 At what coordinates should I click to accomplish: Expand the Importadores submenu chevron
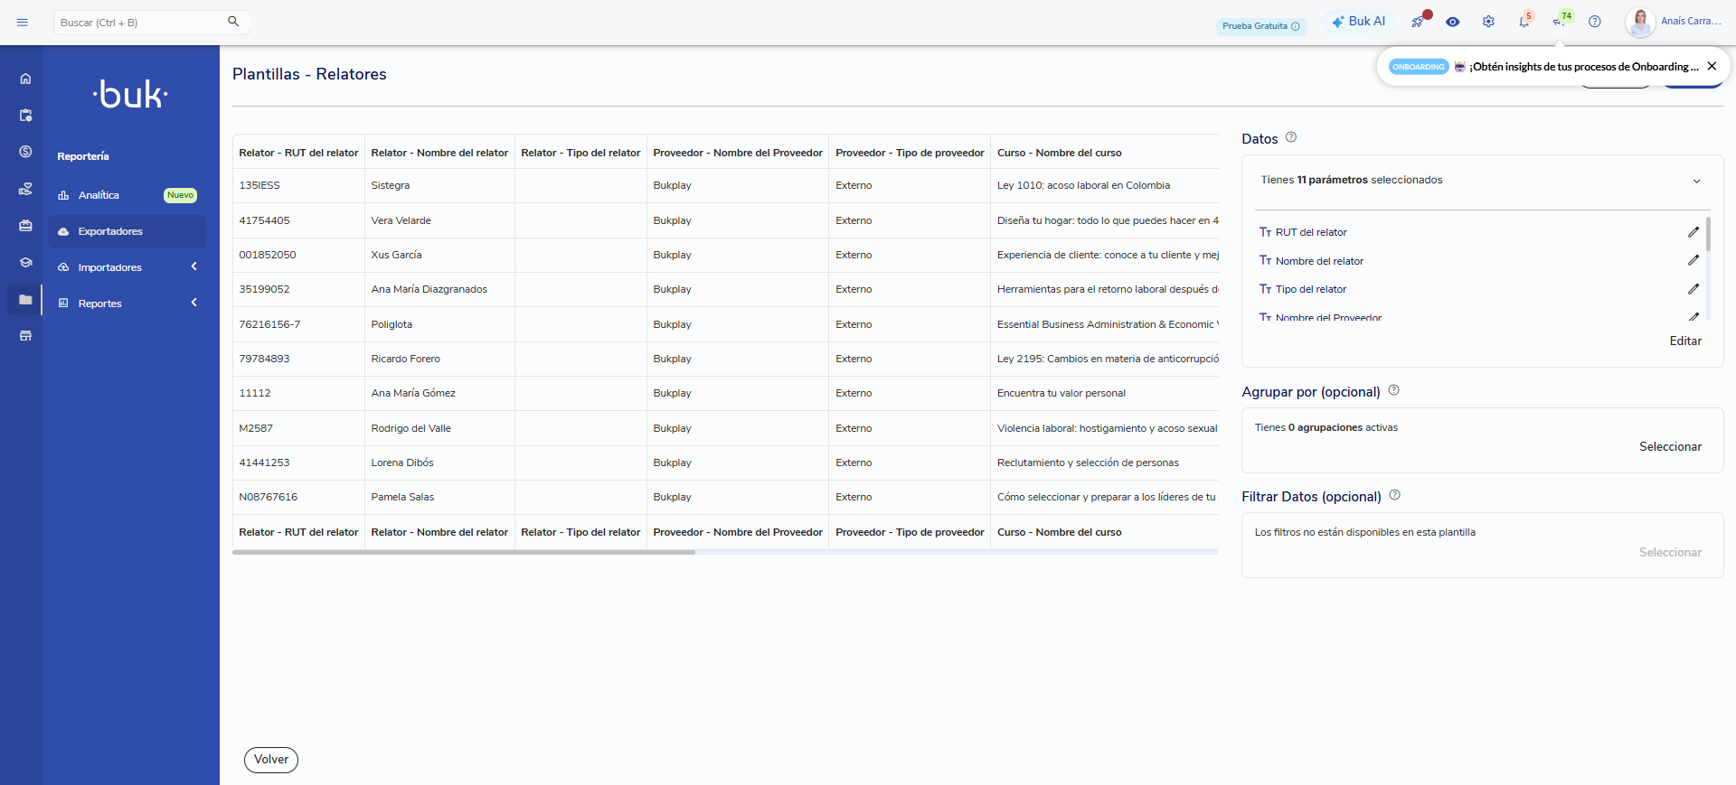(x=193, y=266)
